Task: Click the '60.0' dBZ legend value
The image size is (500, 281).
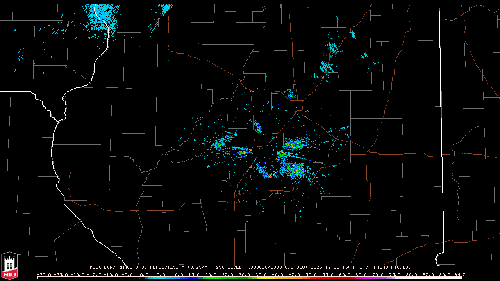Action: point(345,274)
